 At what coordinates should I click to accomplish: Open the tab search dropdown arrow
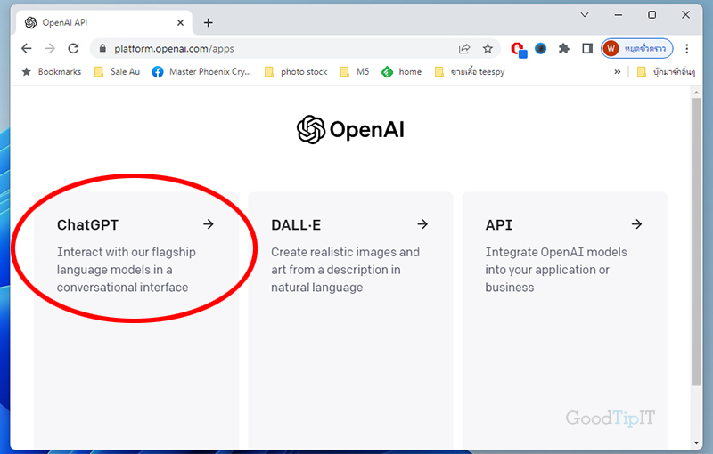click(585, 15)
